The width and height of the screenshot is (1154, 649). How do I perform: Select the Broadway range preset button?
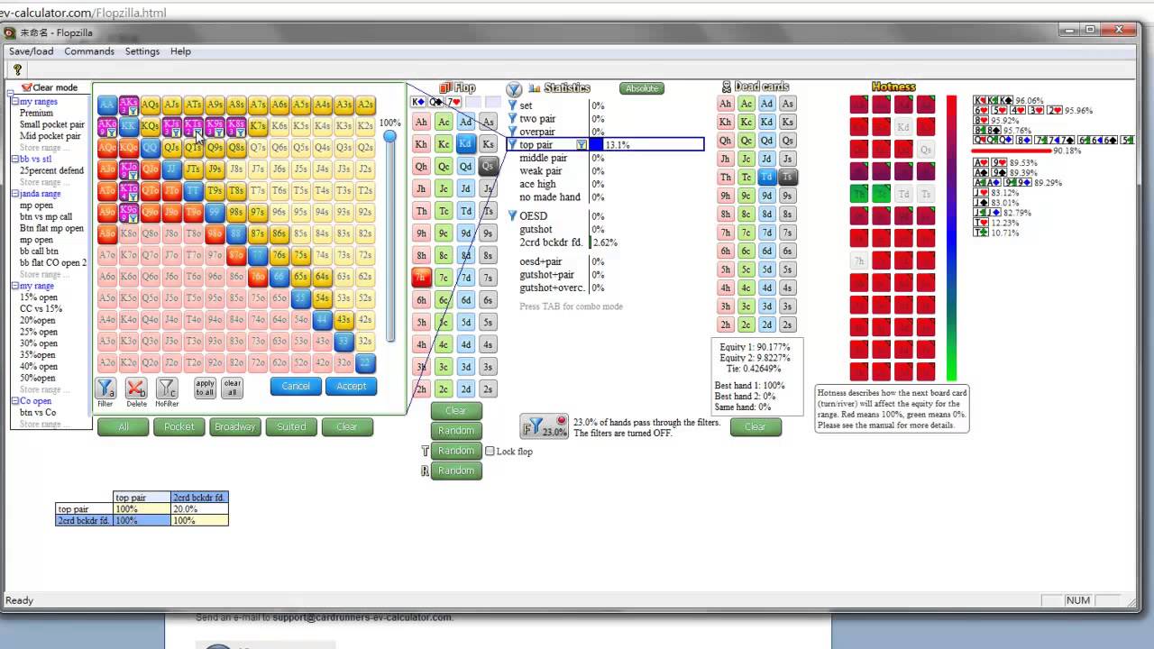point(234,427)
